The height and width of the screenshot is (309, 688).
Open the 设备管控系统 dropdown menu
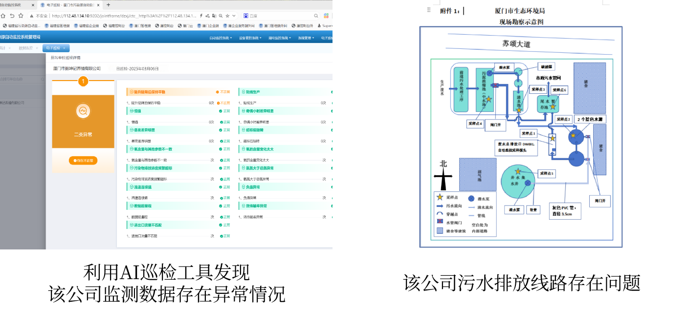[250, 38]
